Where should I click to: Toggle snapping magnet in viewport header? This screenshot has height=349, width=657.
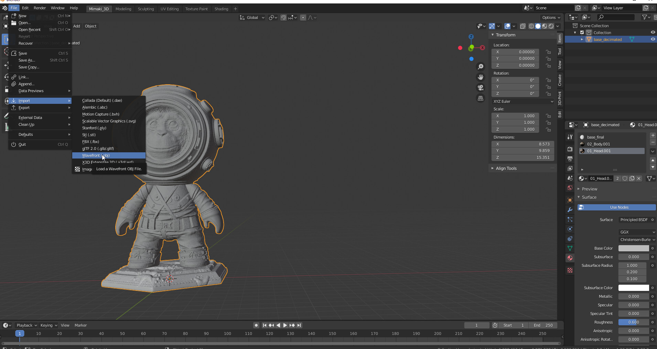(x=283, y=18)
